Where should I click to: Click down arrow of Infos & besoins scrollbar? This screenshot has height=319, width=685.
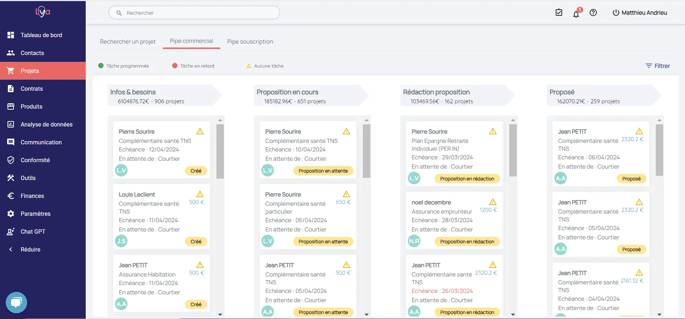pos(220,315)
